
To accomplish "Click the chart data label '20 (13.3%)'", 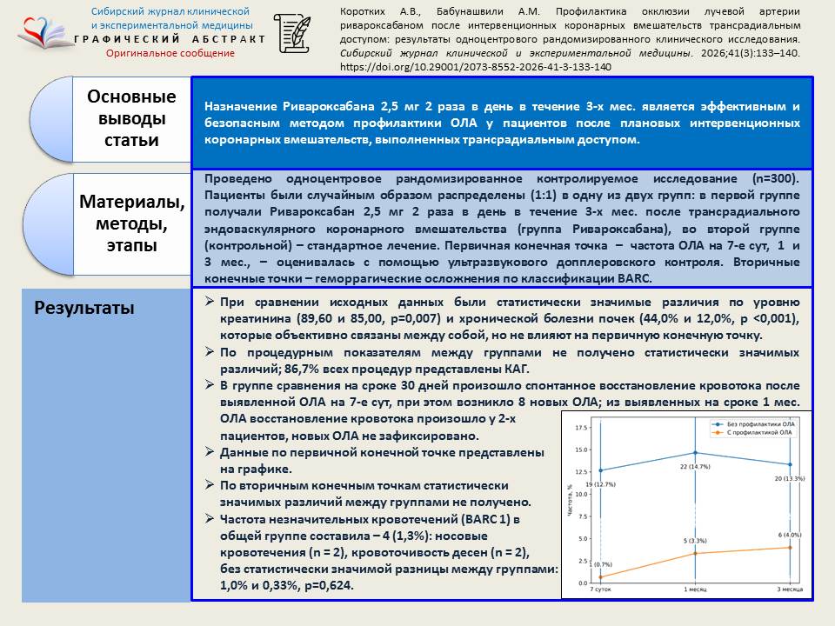I will click(789, 478).
